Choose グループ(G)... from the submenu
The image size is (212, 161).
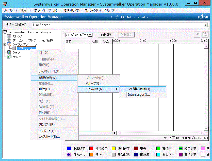[99, 84]
